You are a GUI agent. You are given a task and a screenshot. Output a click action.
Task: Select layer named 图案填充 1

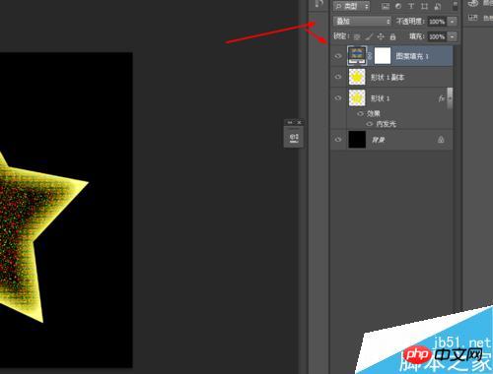412,56
